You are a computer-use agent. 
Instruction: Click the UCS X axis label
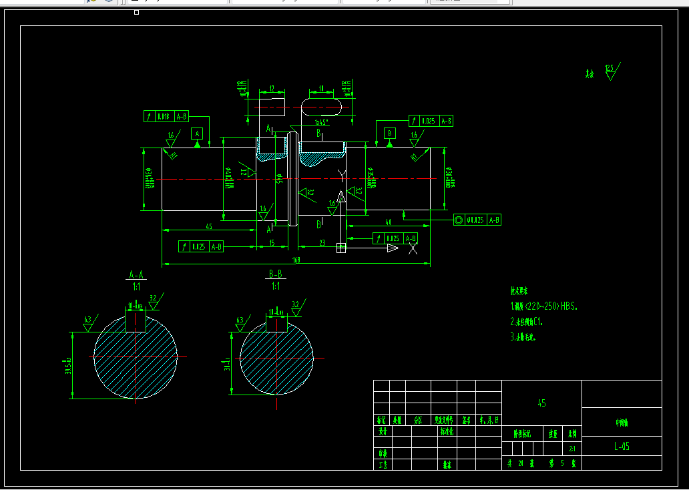413,249
